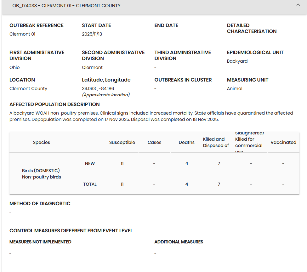This screenshot has height=272, width=307.
Task: Select the Susceptible column header
Action: pos(122,142)
